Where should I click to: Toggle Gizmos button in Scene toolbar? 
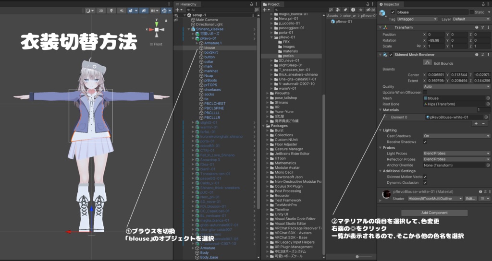coord(164,11)
